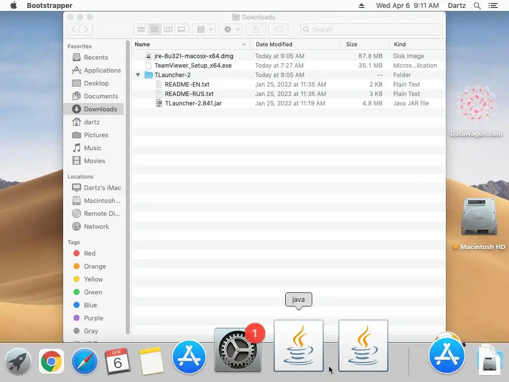Go forward in Finder
The width and height of the screenshot is (509, 382).
(86, 29)
